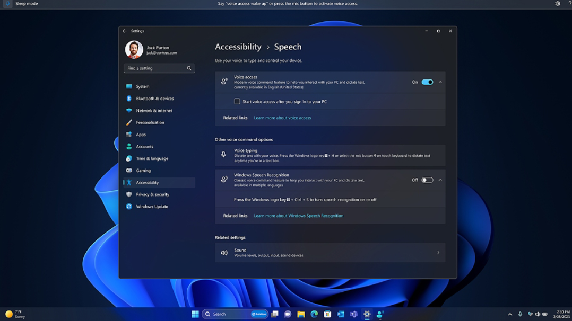Open Learn more about Windows Speech Recognition

(x=298, y=216)
